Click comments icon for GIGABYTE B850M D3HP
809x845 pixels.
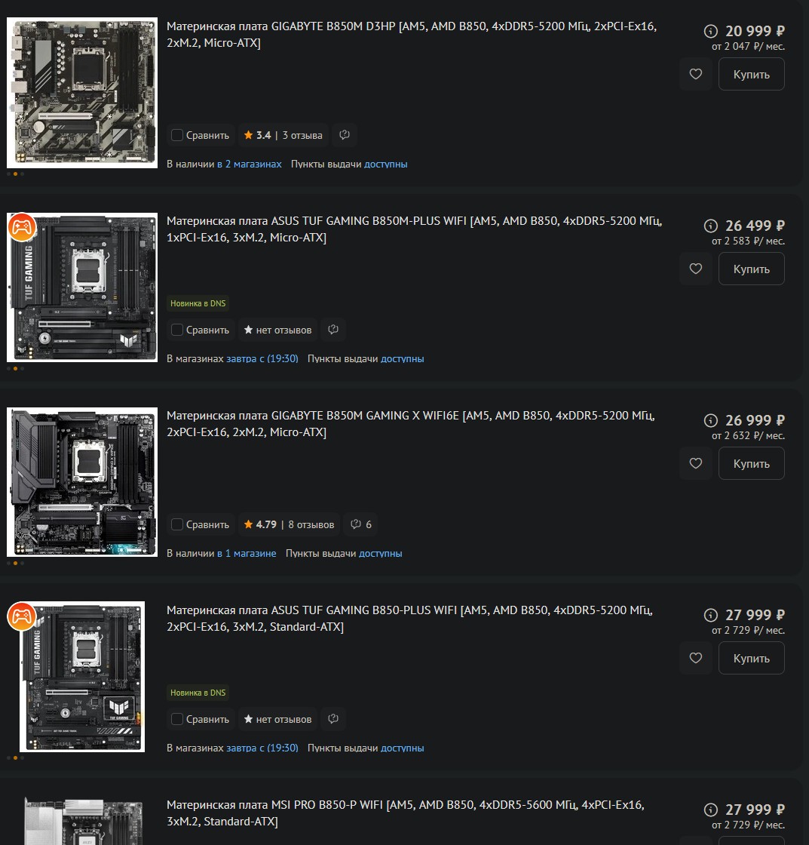(x=344, y=135)
